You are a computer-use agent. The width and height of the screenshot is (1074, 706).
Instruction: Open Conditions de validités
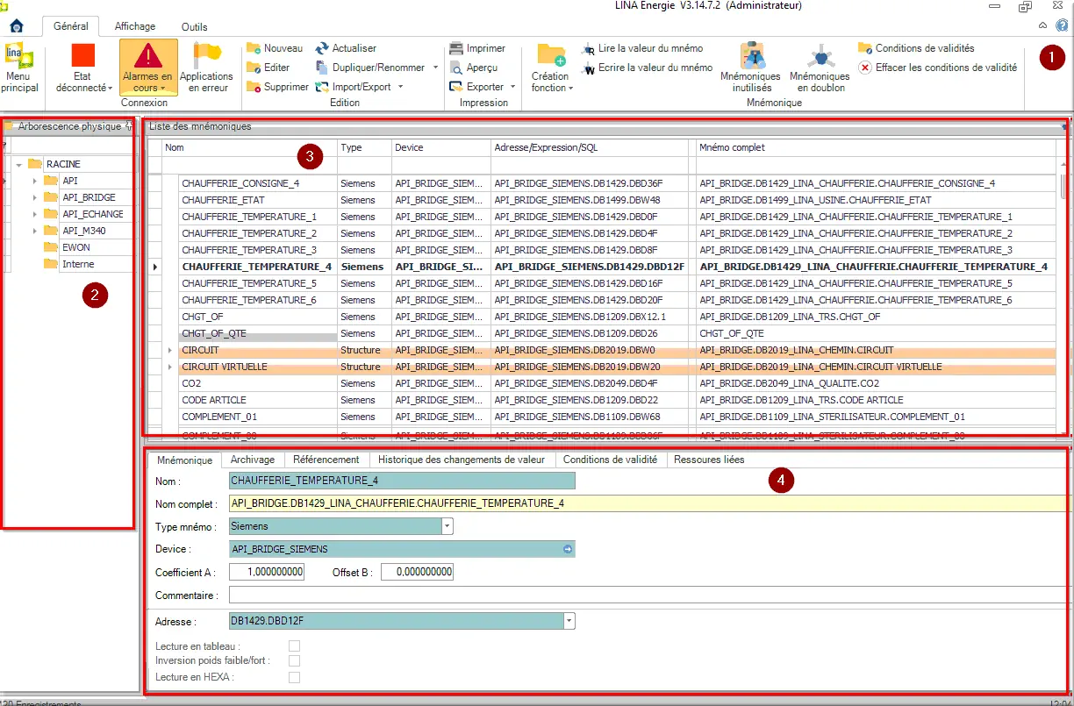click(x=916, y=48)
